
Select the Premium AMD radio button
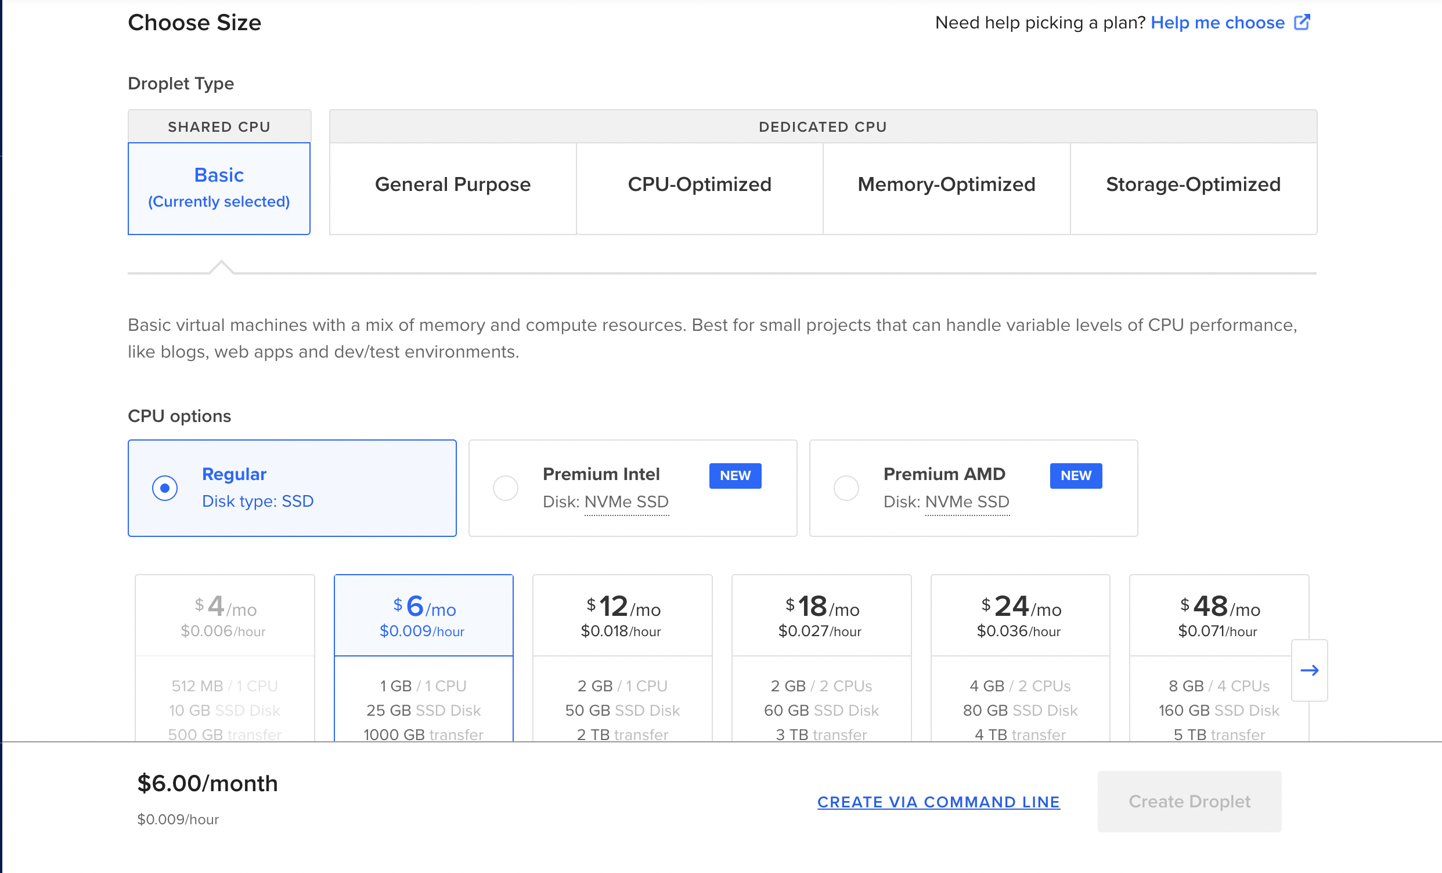846,488
